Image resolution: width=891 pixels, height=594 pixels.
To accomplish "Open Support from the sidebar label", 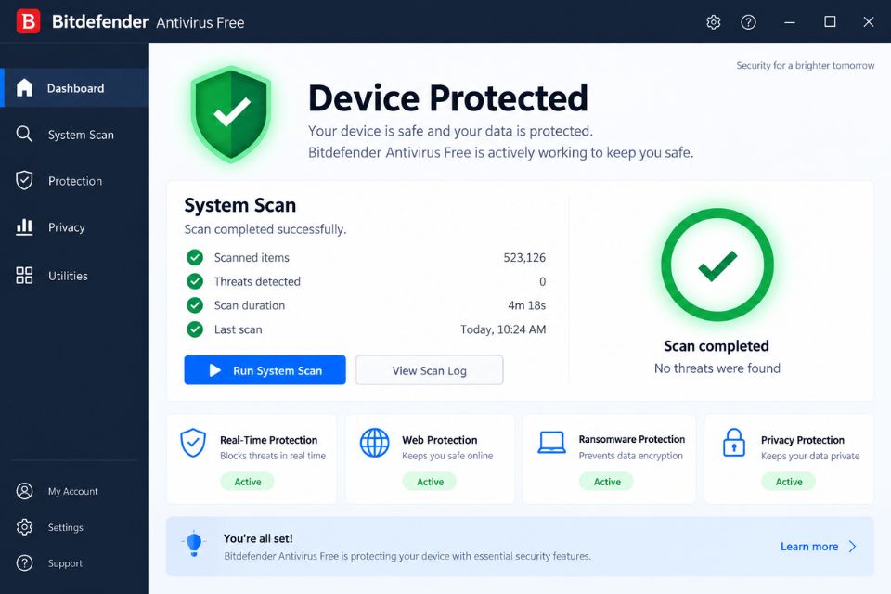I will (65, 563).
